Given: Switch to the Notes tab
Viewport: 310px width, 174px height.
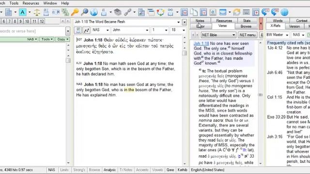Looking at the screenshot, I should [x=200, y=20].
